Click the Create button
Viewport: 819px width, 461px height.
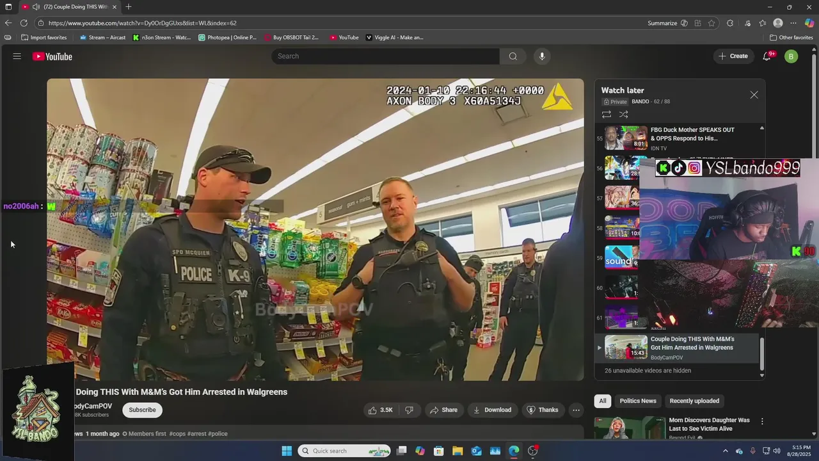733,56
